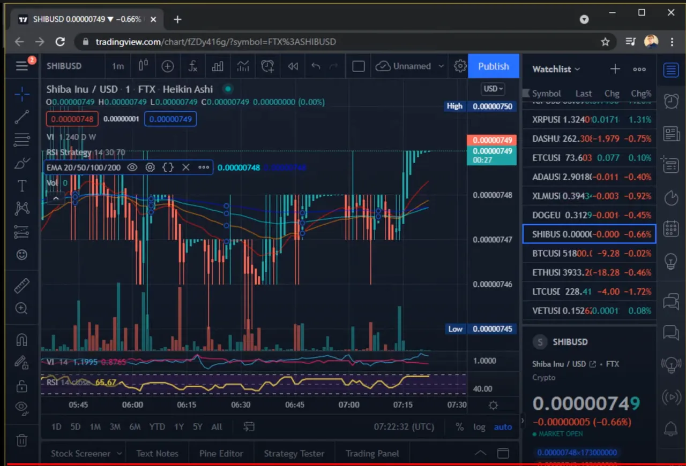Select the ruler measure tool
Screen dimensions: 686x466
click(22, 286)
